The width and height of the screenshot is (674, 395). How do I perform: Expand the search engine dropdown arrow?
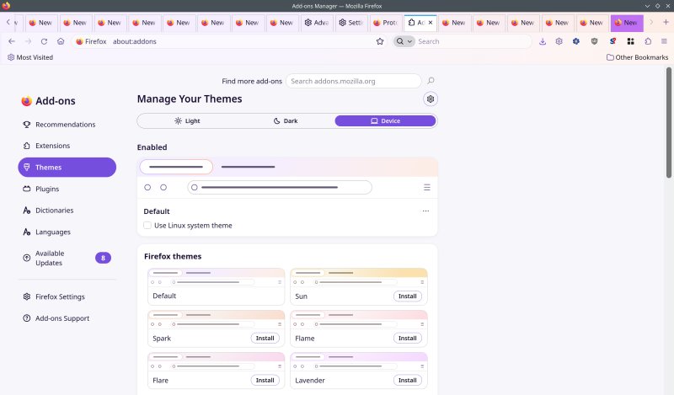[x=409, y=41]
